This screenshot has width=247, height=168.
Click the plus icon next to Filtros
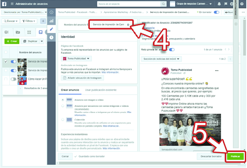43,21
